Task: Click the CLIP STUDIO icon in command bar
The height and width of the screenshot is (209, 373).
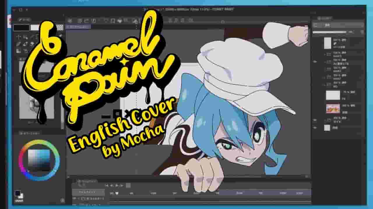Action: tap(70, 21)
